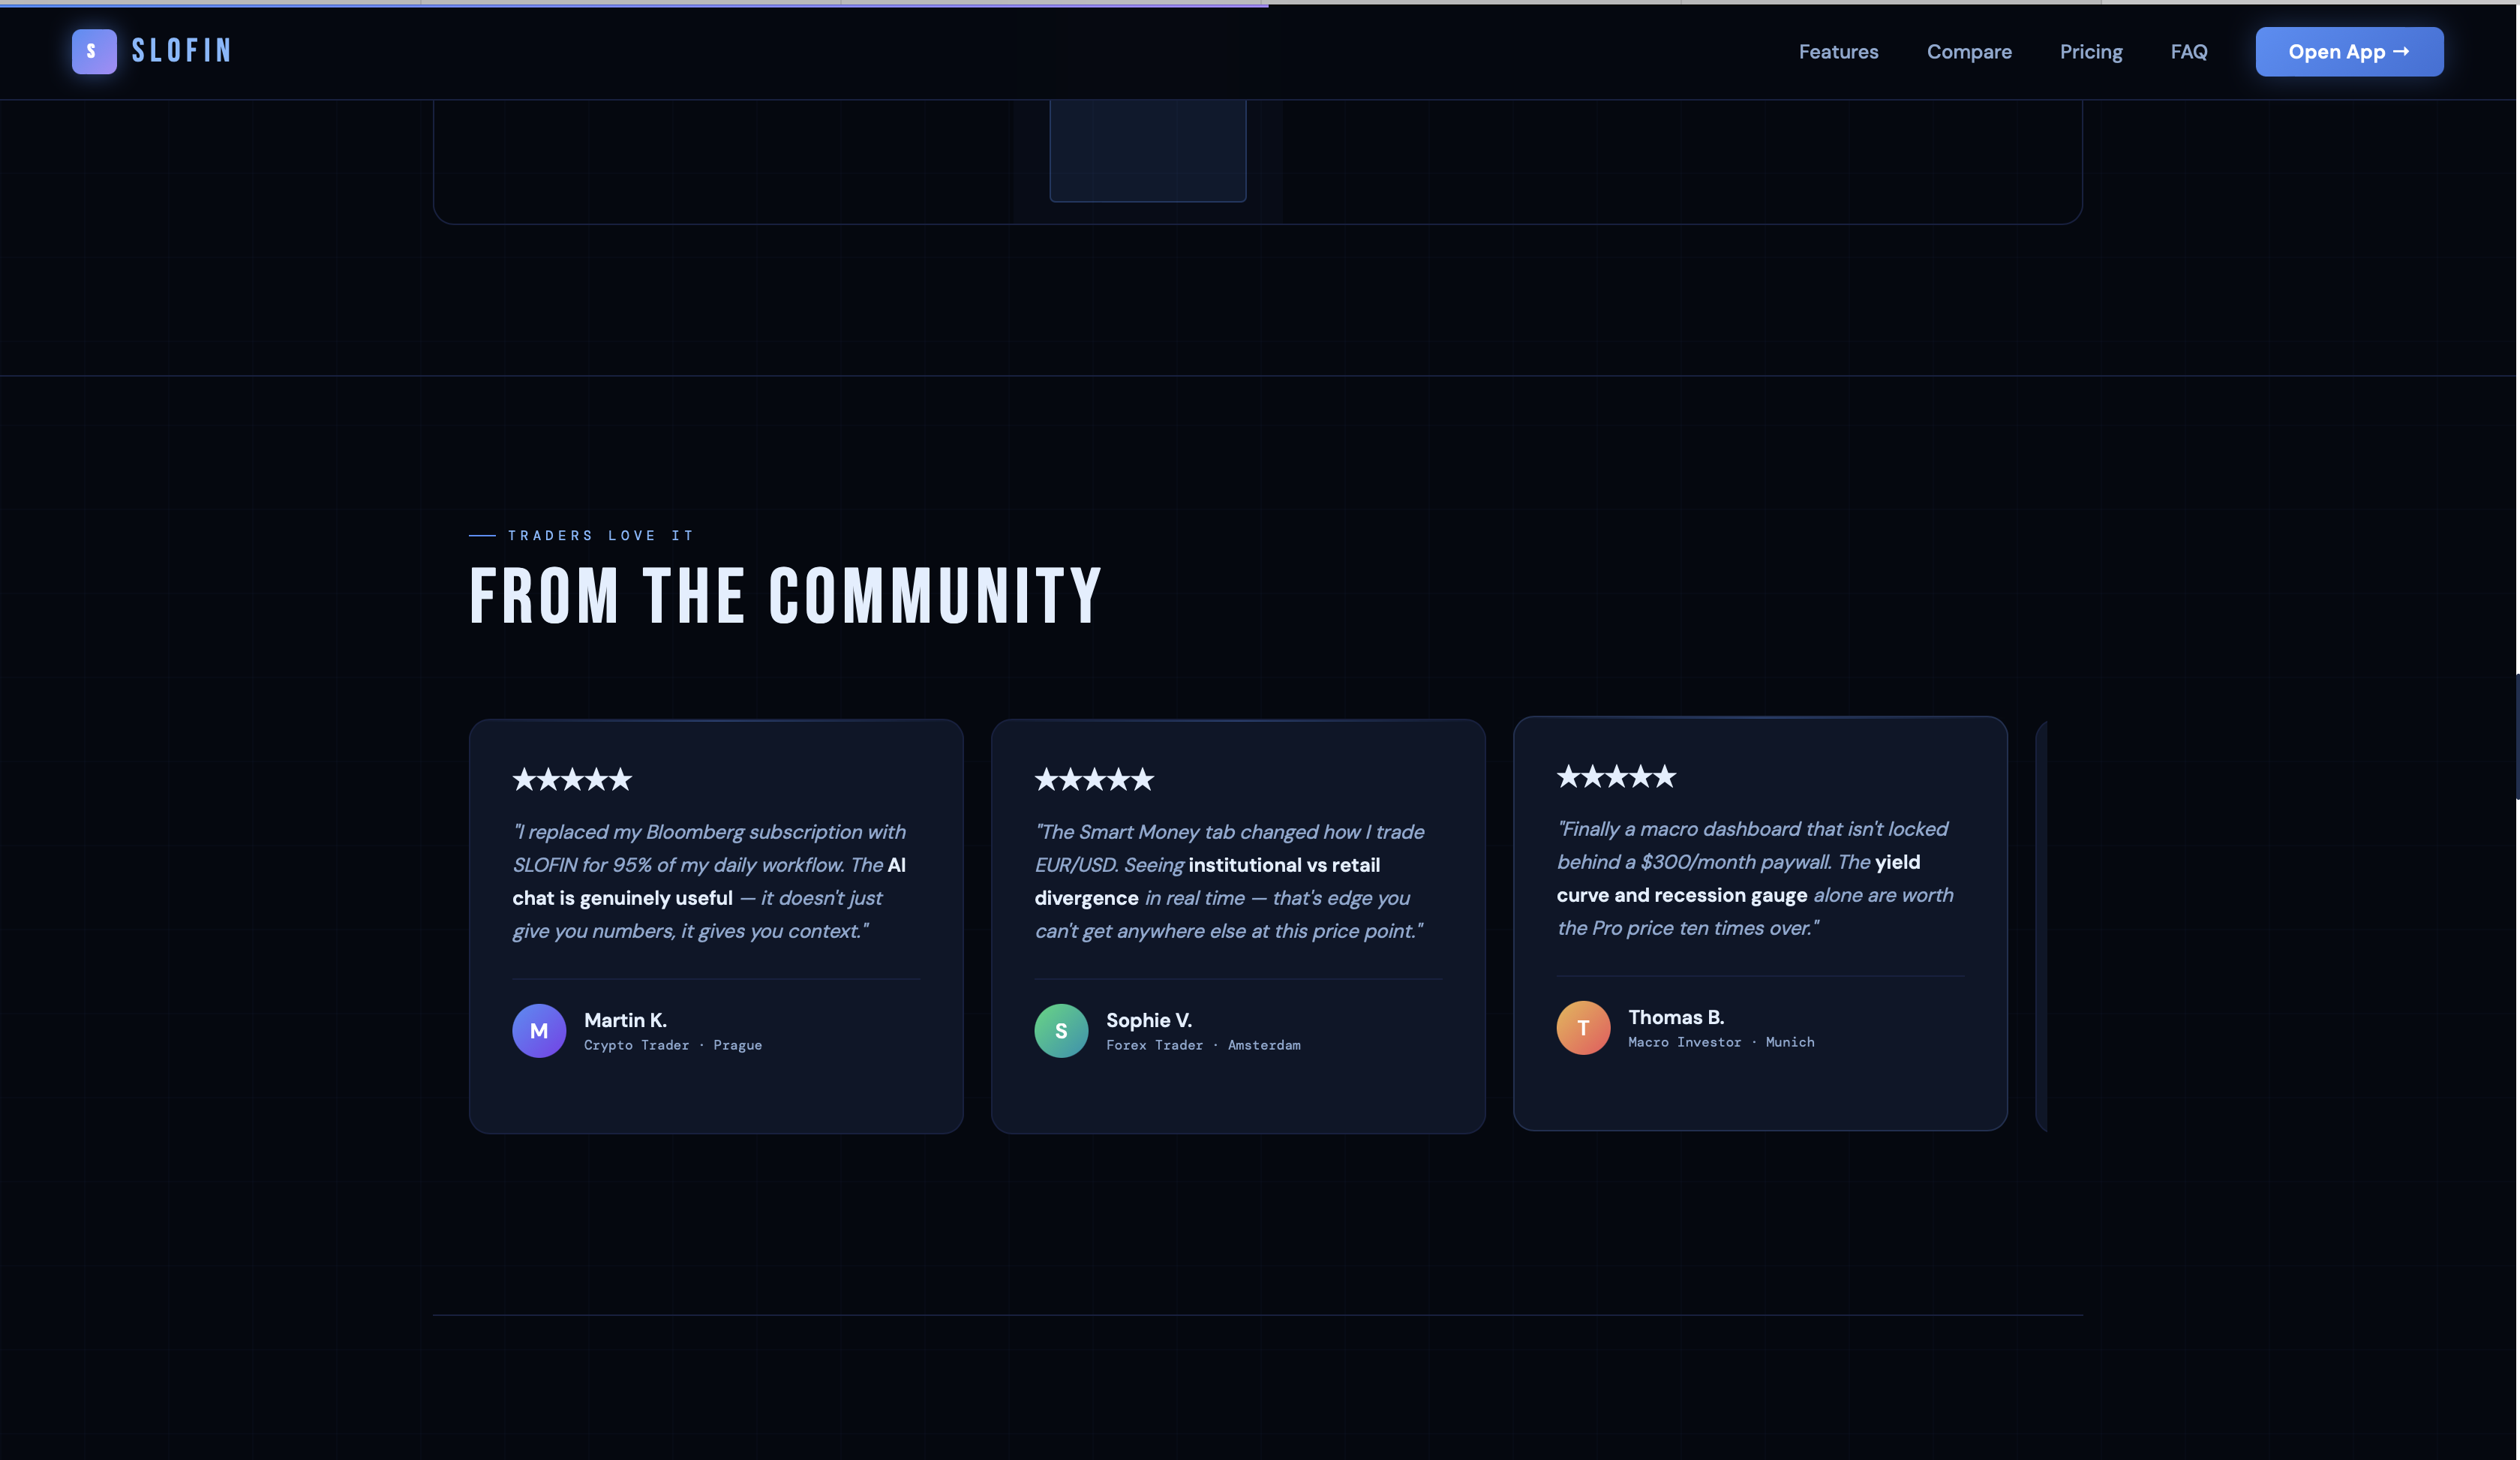Screen dimensions: 2520x1460
Task: Open the Pricing nav link
Action: pos(2090,52)
